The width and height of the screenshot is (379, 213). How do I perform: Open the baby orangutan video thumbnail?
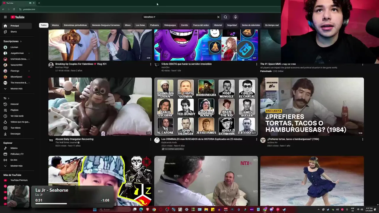tap(100, 106)
